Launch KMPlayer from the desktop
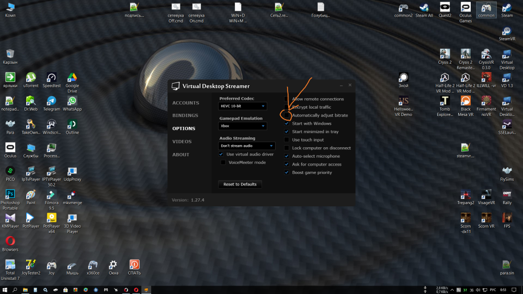The height and width of the screenshot is (294, 523). [10, 220]
